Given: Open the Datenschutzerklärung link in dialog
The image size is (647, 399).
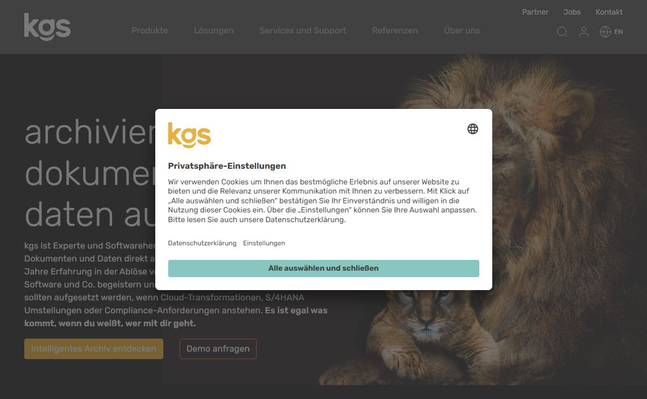Looking at the screenshot, I should (202, 243).
